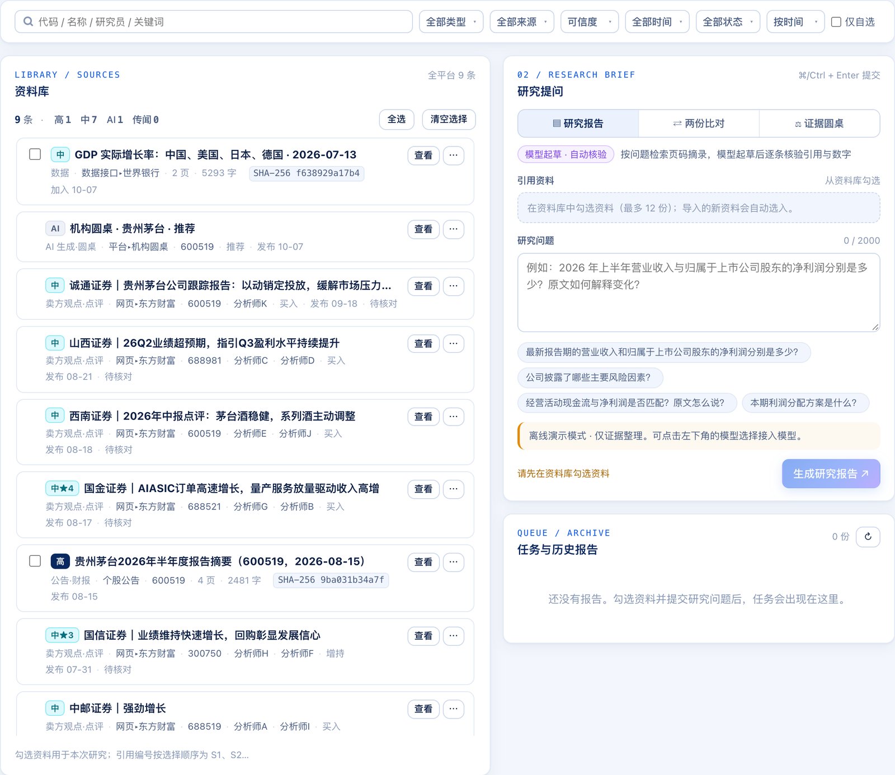Screen dimensions: 895x775
Task: Click 查看 for 中邮证券 强劲增长
Action: click(x=423, y=708)
